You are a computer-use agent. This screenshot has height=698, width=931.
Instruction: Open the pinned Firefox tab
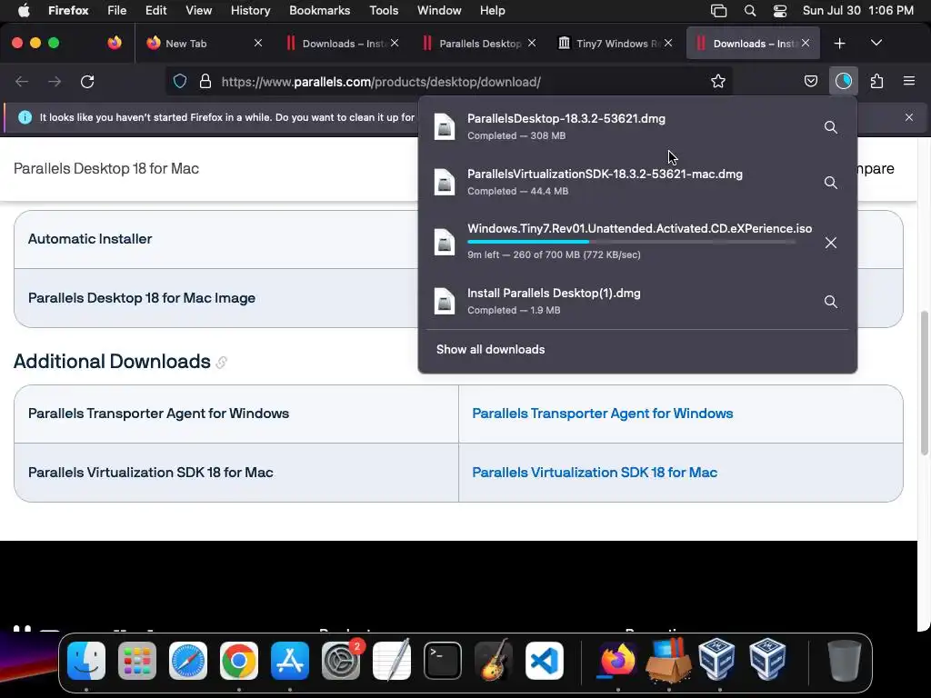[115, 43]
